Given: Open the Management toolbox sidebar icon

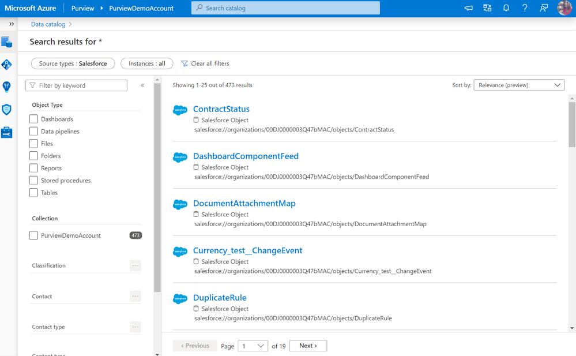Looking at the screenshot, I should point(6,132).
